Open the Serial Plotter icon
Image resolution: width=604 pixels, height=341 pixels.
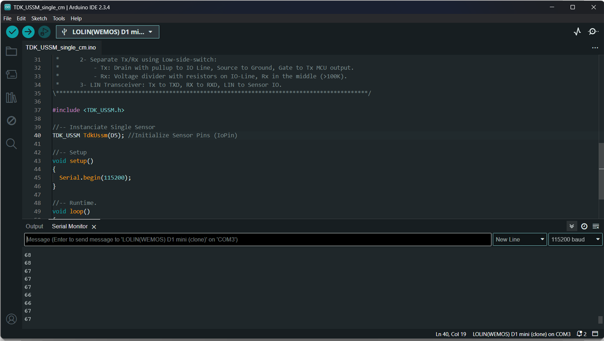(x=577, y=32)
